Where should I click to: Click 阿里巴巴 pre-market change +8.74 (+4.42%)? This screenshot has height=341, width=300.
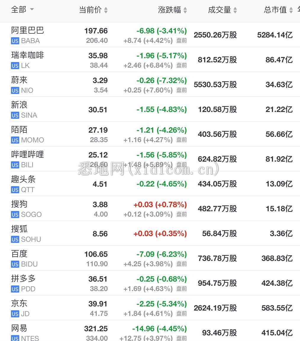tap(148, 41)
